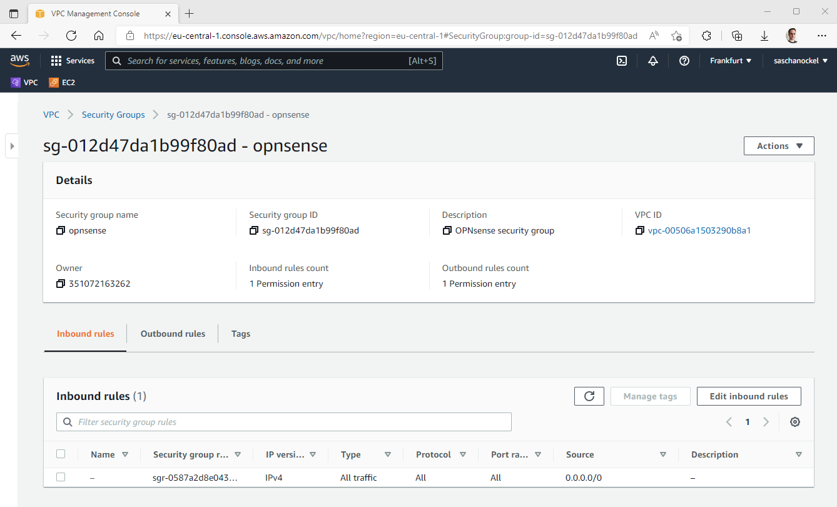The width and height of the screenshot is (837, 507).
Task: Open the Frankfurt region selector
Action: pyautogui.click(x=731, y=61)
